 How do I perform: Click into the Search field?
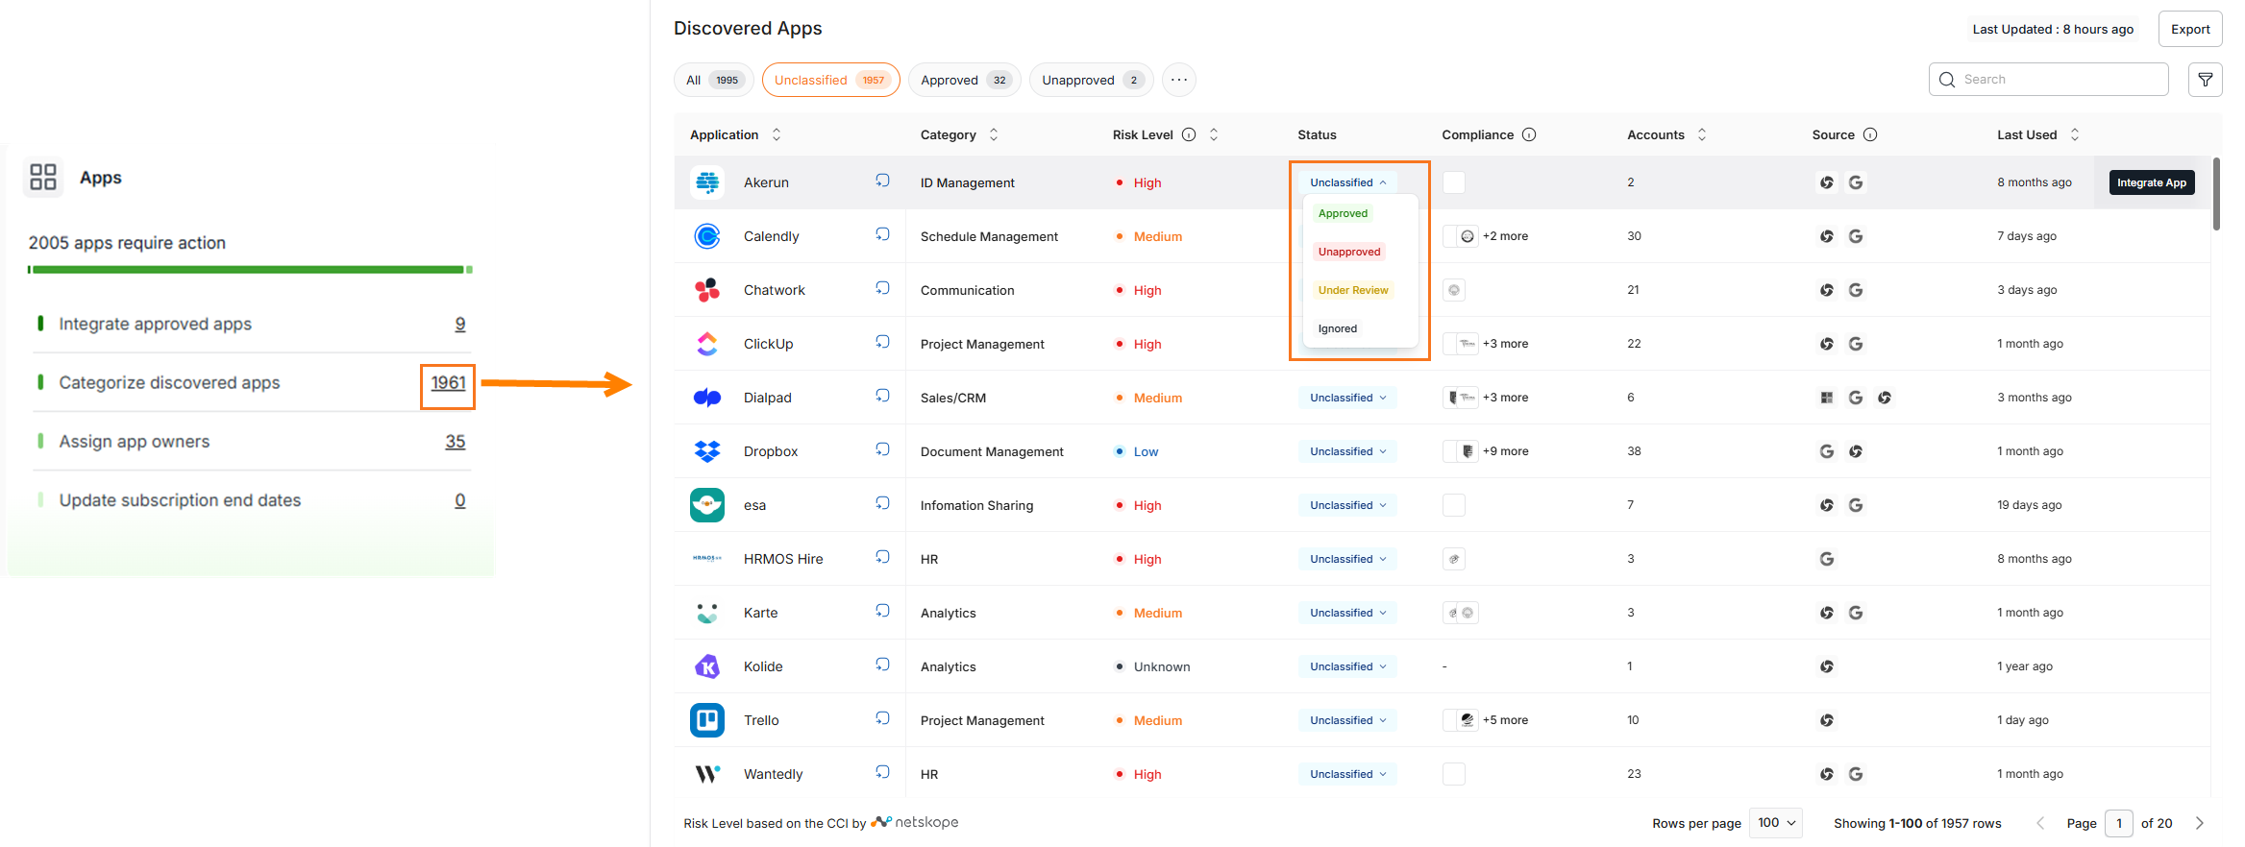tap(2049, 80)
